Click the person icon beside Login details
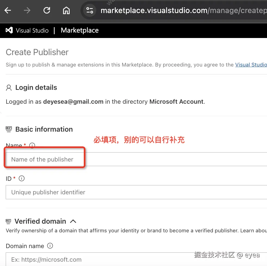Image resolution: width=267 pixels, height=266 pixels. (9, 87)
